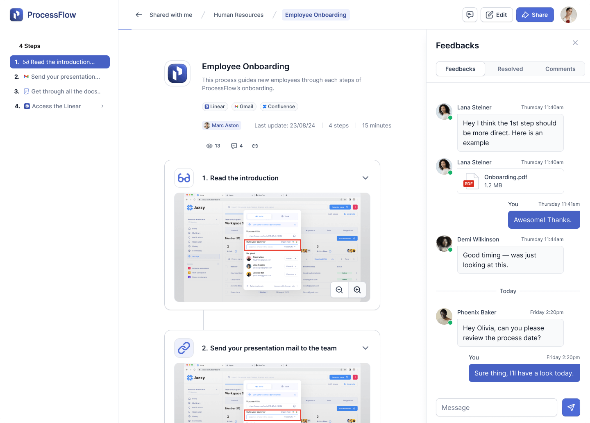Click Phoenix Baker's avatar
The width and height of the screenshot is (590, 423).
click(444, 316)
